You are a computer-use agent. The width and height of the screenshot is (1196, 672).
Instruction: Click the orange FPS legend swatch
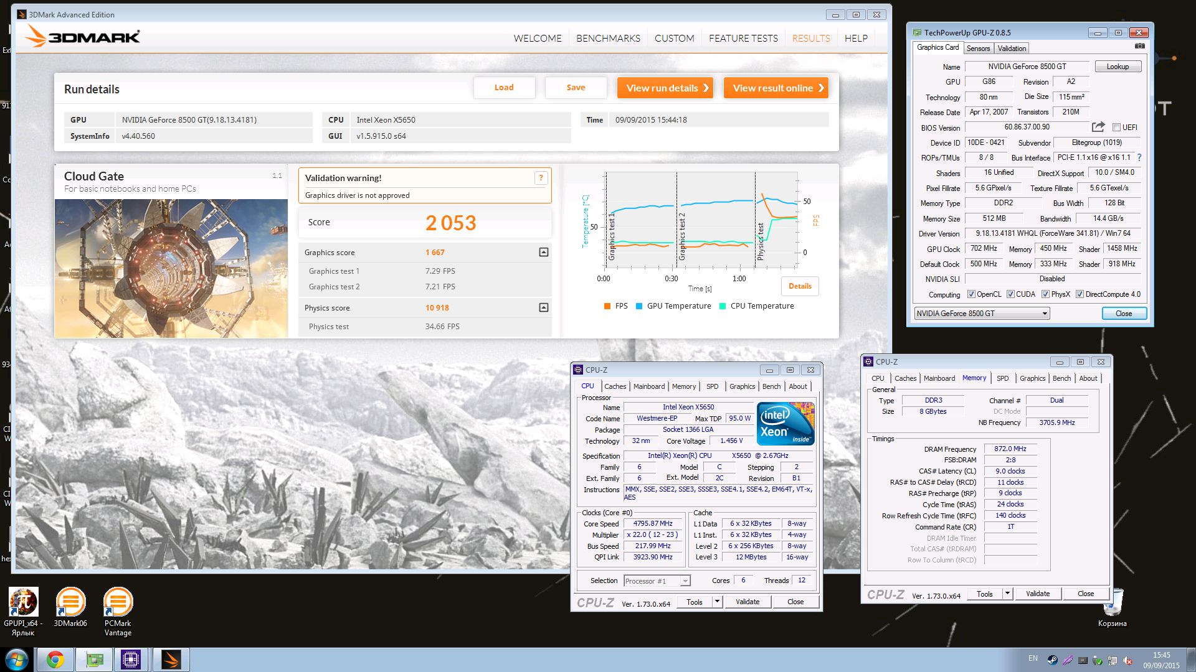(x=607, y=306)
